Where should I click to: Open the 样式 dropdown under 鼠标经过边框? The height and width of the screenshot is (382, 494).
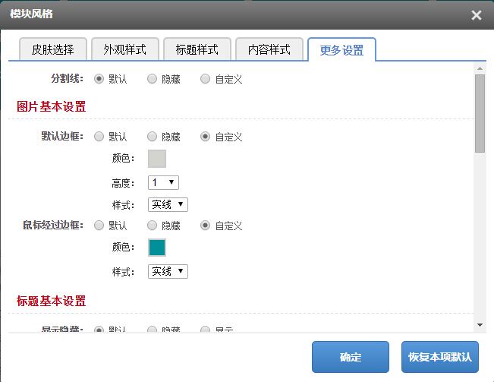[168, 271]
